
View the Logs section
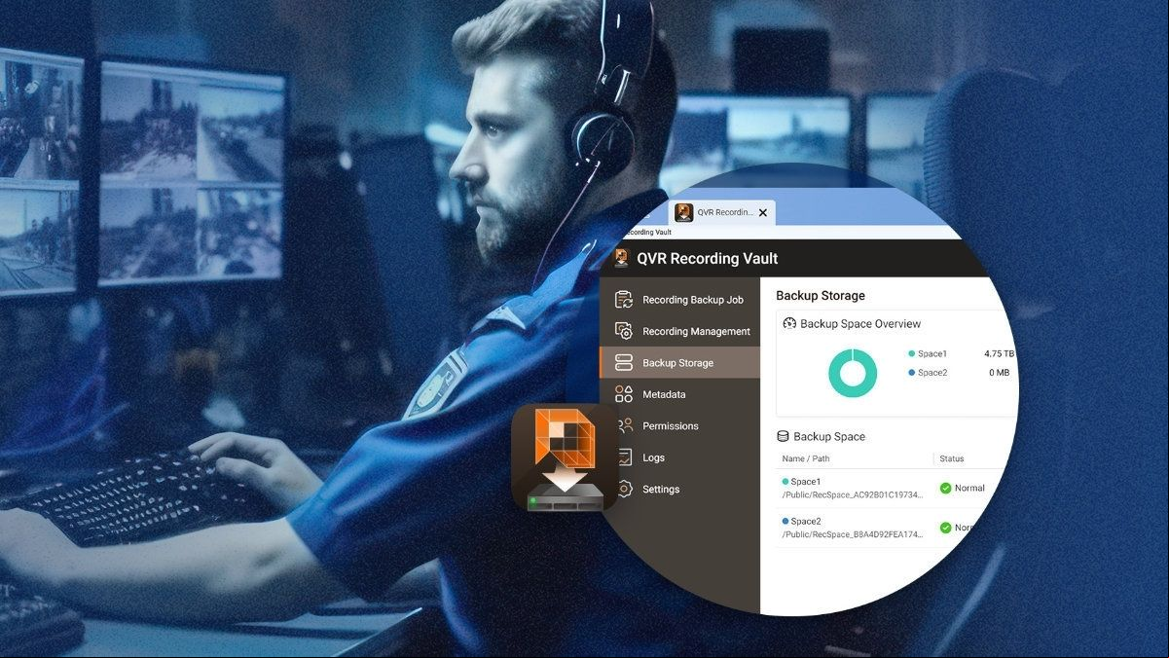click(680, 457)
